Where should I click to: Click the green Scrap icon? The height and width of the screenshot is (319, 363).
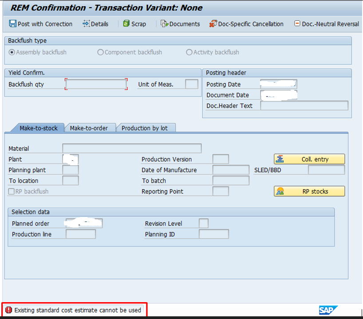tap(126, 23)
